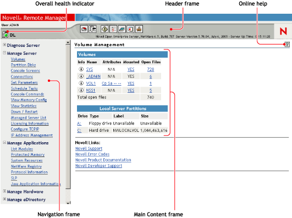292x218 pixels.
Task: Open Java Application Information
Action: (x=36, y=184)
